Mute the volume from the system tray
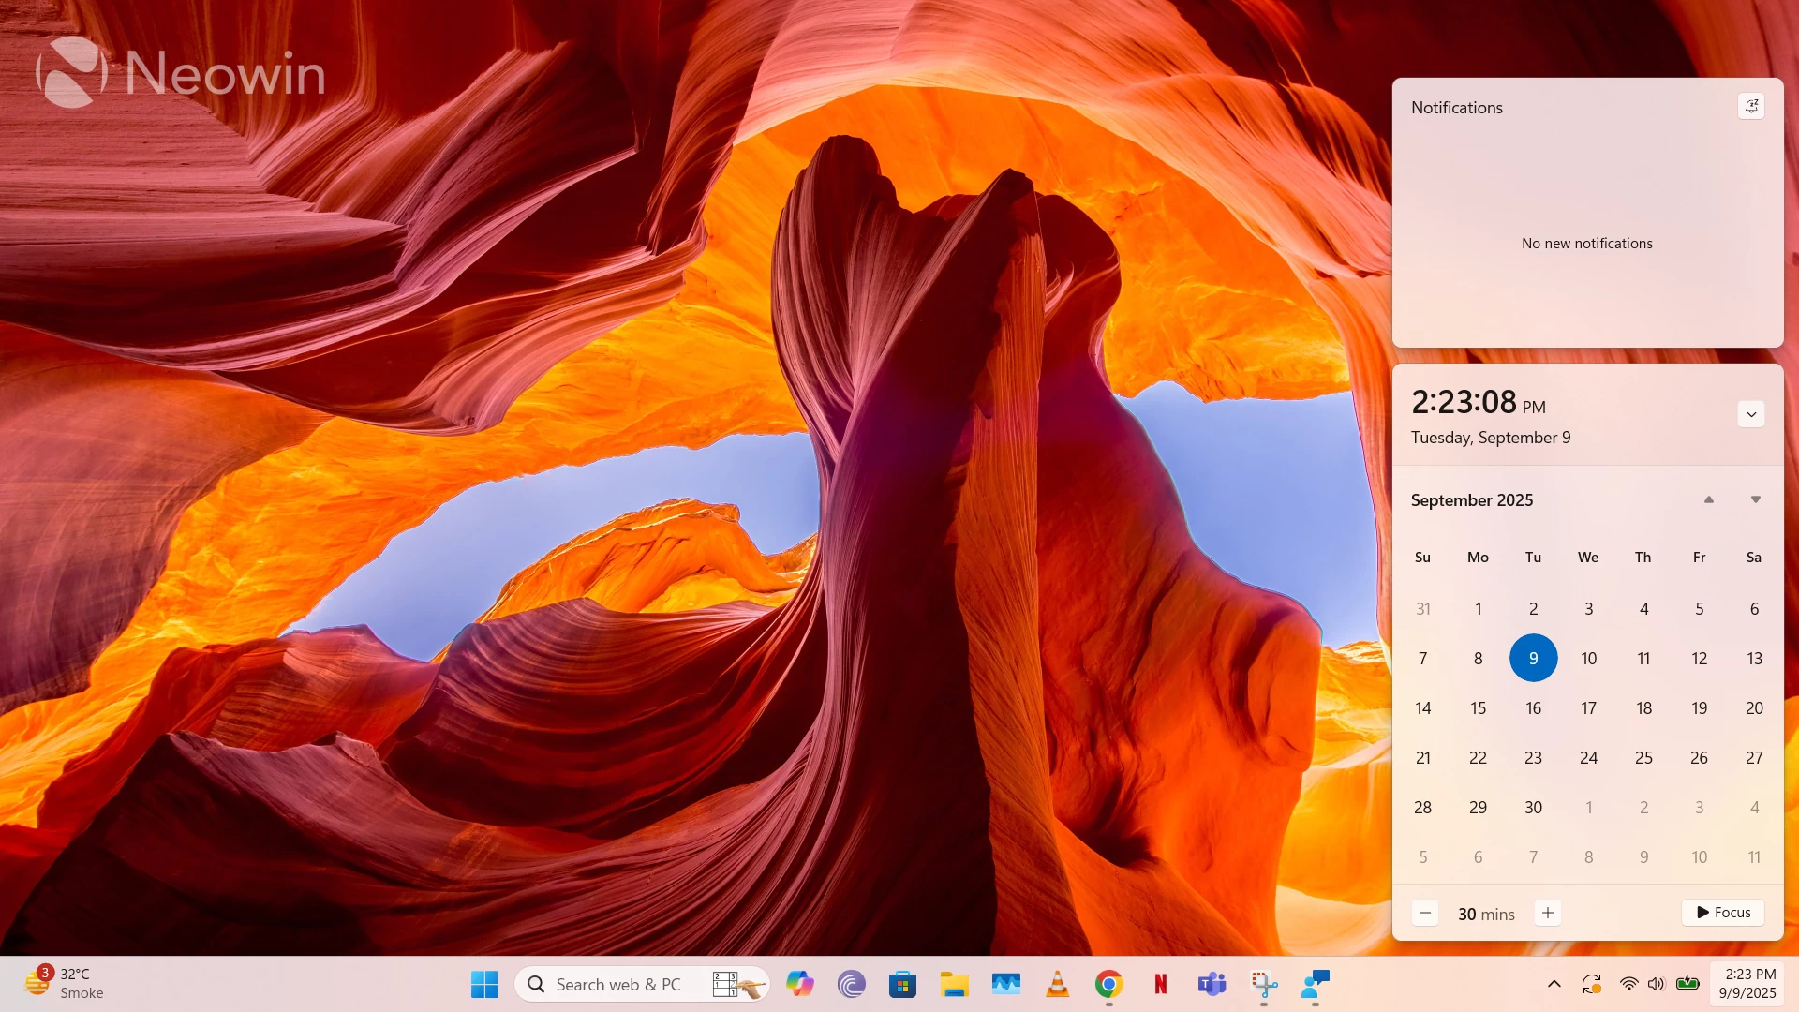 1657,984
